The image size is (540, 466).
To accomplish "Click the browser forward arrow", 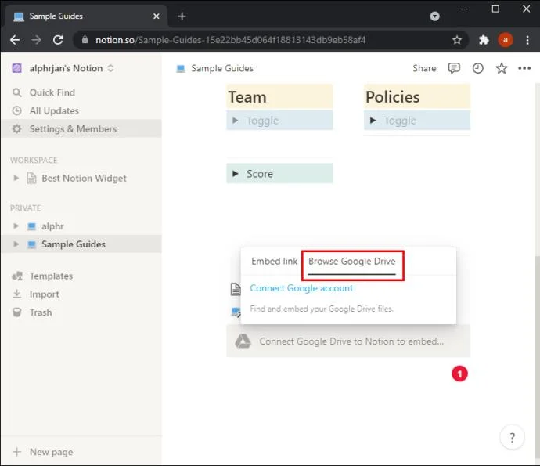I will (36, 40).
